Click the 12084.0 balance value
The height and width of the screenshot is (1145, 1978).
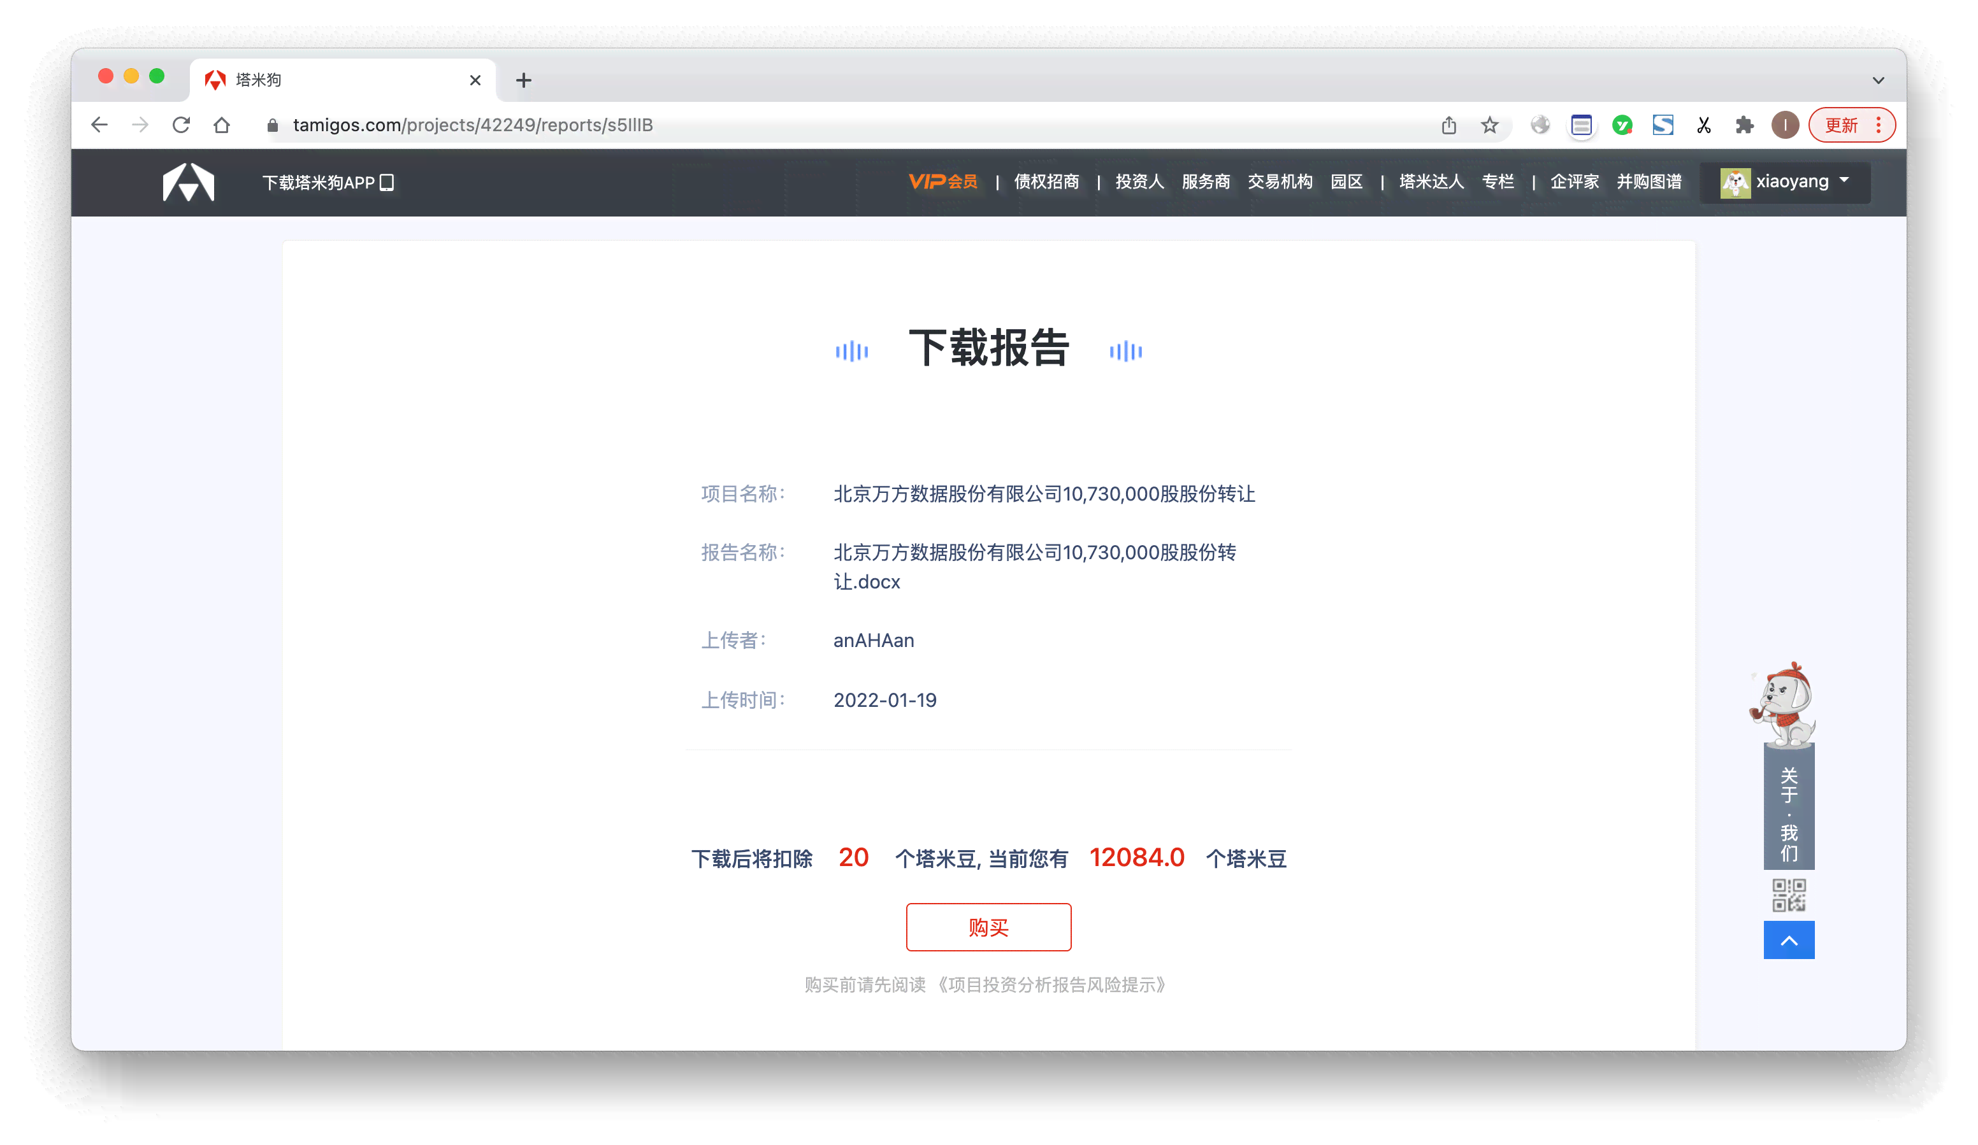tap(1137, 857)
